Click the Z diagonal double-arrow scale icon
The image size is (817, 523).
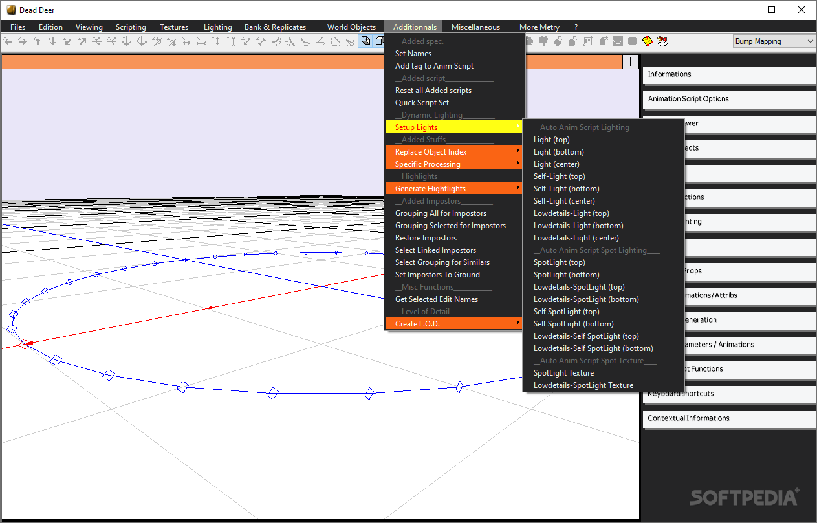tap(246, 41)
